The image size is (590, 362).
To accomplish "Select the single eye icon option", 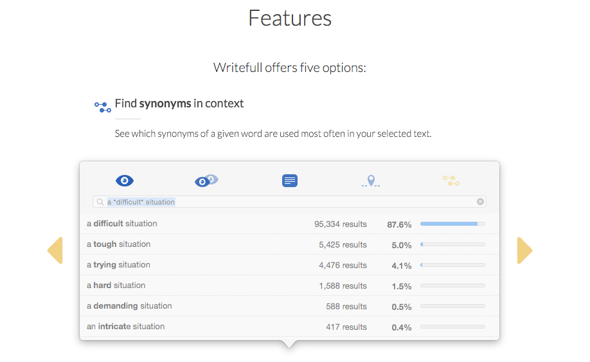I will point(125,181).
